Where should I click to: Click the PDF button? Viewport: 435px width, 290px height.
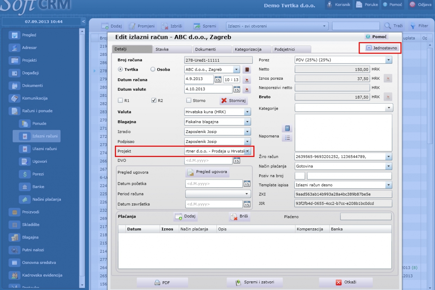click(162, 282)
